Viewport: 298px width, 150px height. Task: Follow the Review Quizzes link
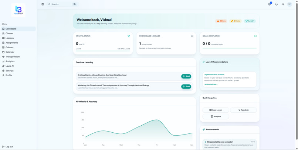point(211,84)
